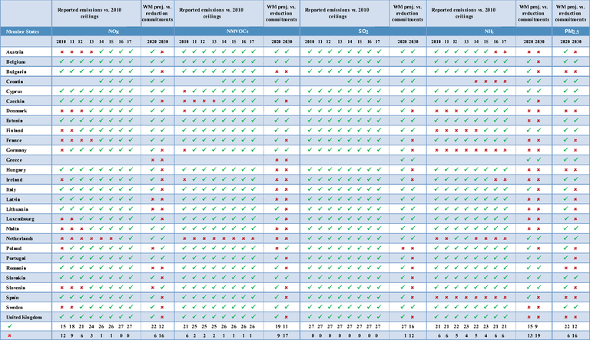This screenshot has width=590, height=340.
Task: Click Greece's NOx 2020 projection cross
Action: tap(152, 160)
